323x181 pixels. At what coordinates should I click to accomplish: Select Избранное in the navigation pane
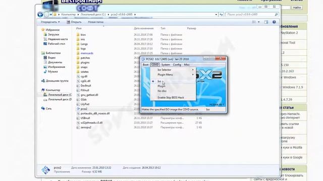[x=52, y=30]
